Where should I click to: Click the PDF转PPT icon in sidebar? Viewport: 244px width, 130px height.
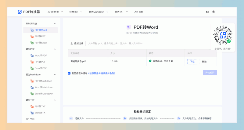coord(32,36)
